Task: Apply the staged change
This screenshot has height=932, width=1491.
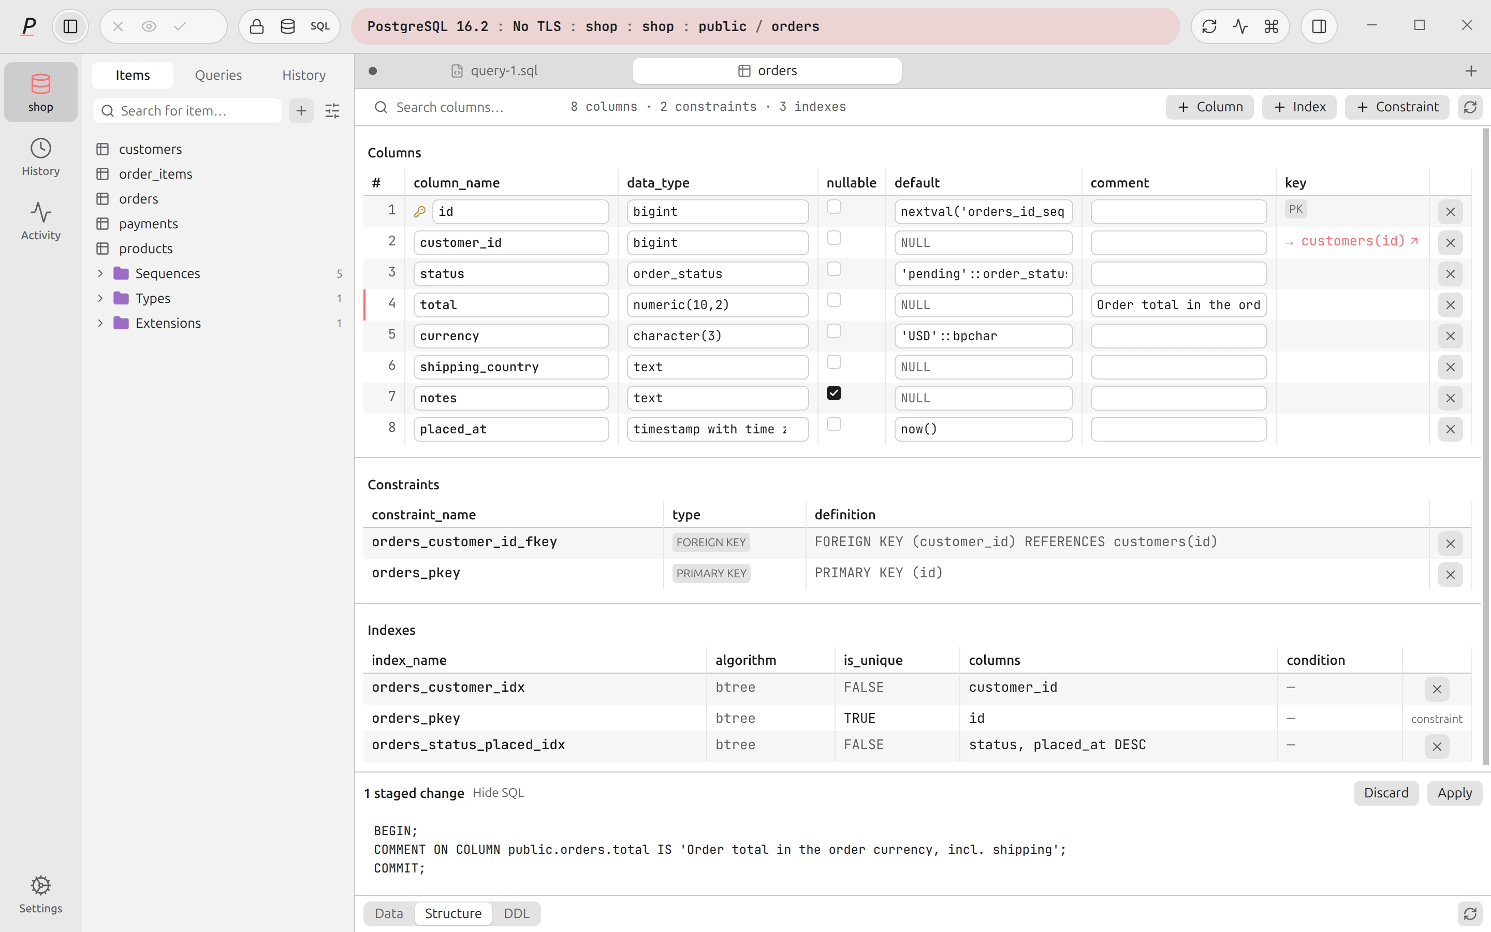Action: pyautogui.click(x=1454, y=793)
